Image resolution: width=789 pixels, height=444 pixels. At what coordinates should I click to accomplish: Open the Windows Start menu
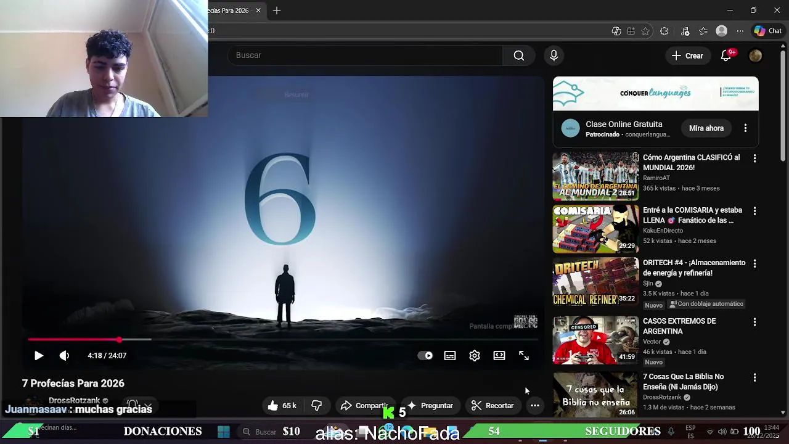[223, 432]
